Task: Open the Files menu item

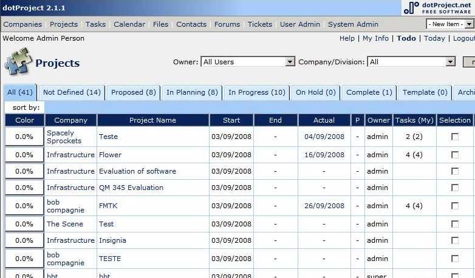Action: tap(160, 24)
